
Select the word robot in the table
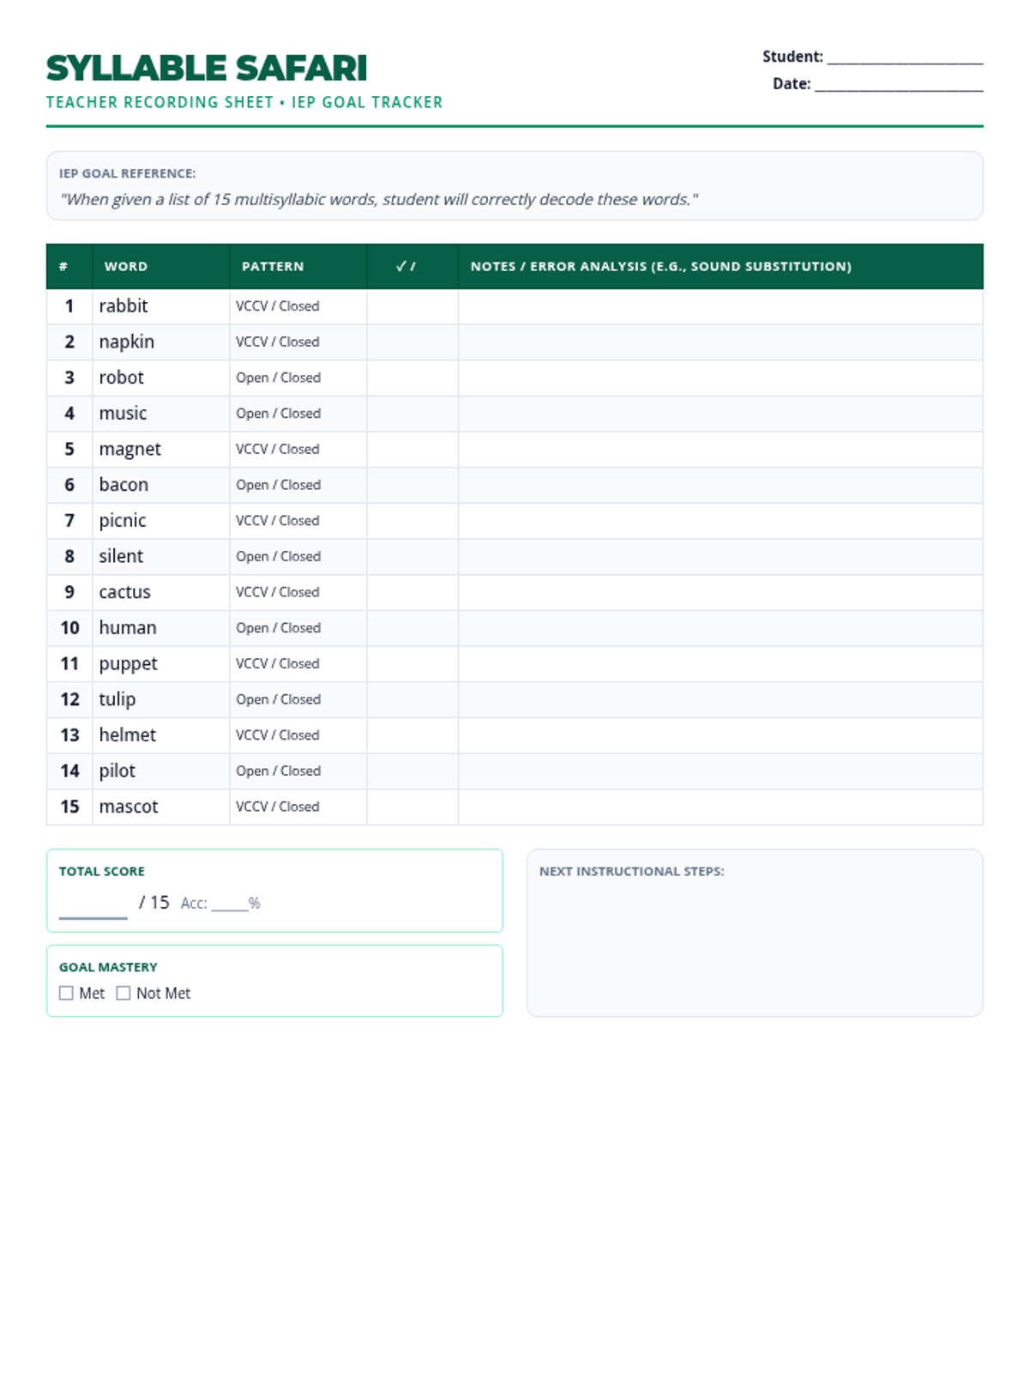[122, 378]
